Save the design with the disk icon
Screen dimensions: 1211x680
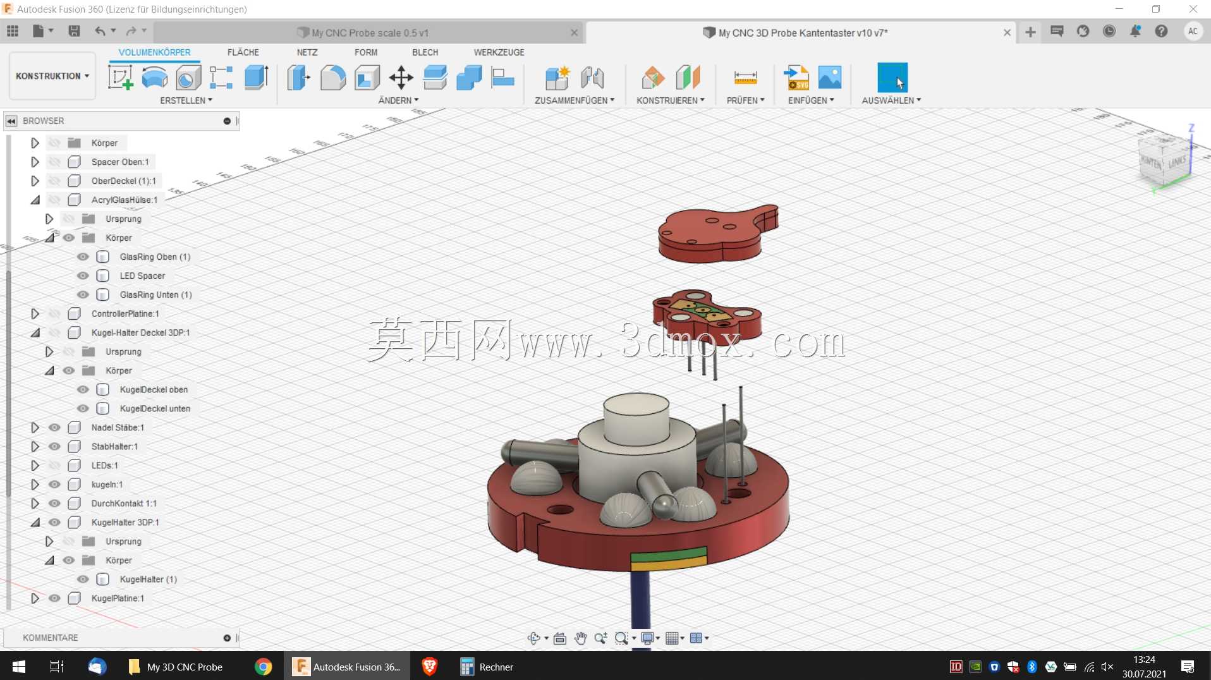tap(74, 31)
